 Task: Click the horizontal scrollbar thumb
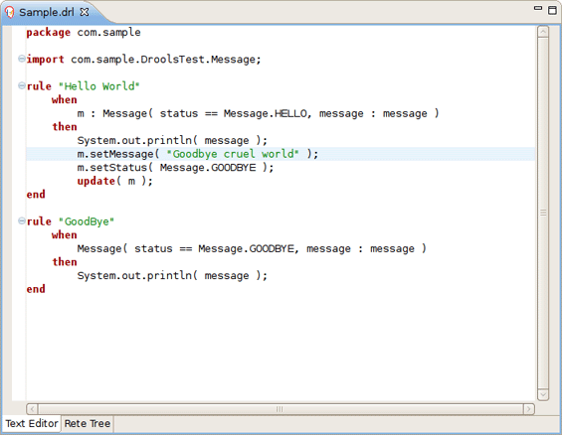pos(281,409)
